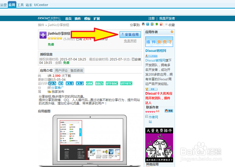Open 扩展 in app center nav
235x167 pixels.
coord(97,18)
